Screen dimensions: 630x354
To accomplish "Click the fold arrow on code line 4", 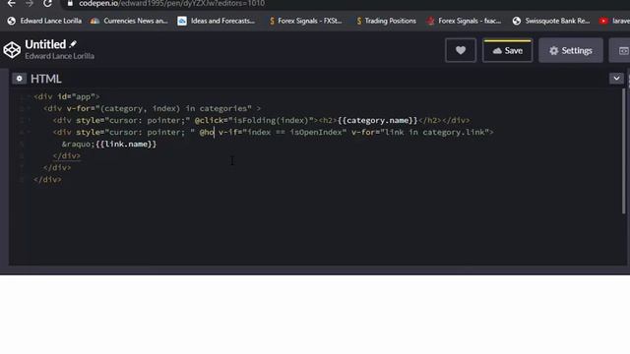I will [29, 132].
